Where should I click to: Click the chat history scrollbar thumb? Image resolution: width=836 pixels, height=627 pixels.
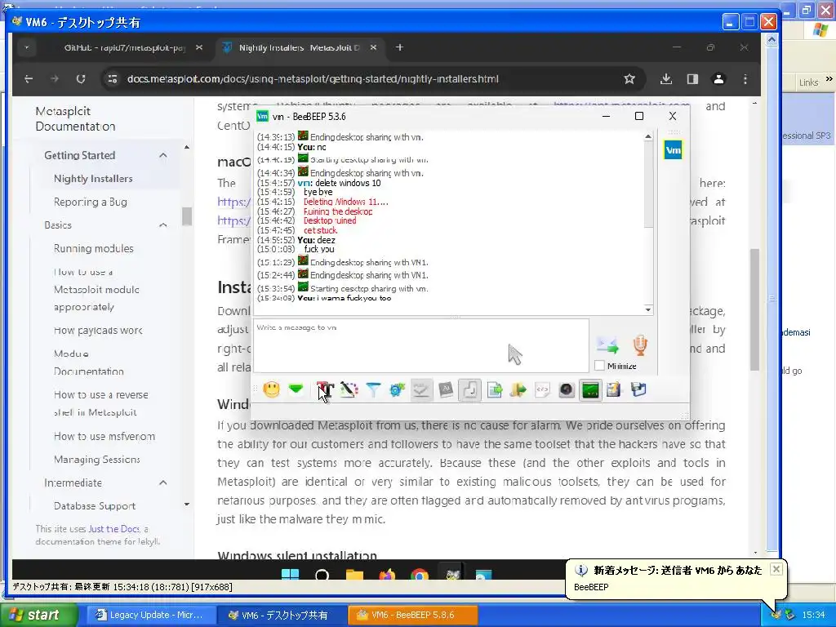pyautogui.click(x=648, y=185)
